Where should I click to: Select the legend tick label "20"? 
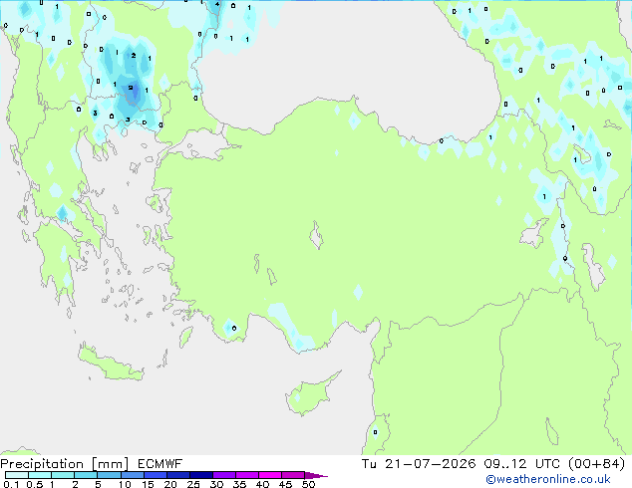click(170, 484)
